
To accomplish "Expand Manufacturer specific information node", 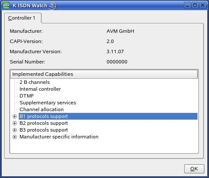I will (x=14, y=137).
